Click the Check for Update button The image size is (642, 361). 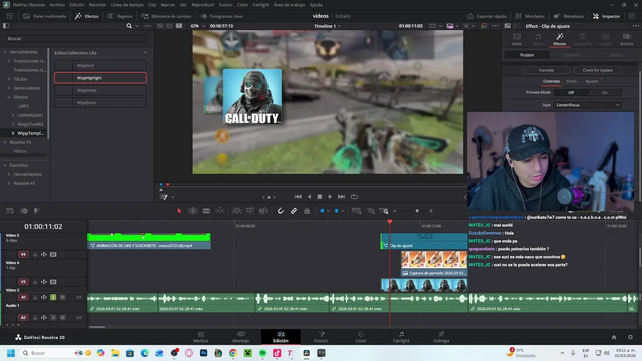pos(597,70)
